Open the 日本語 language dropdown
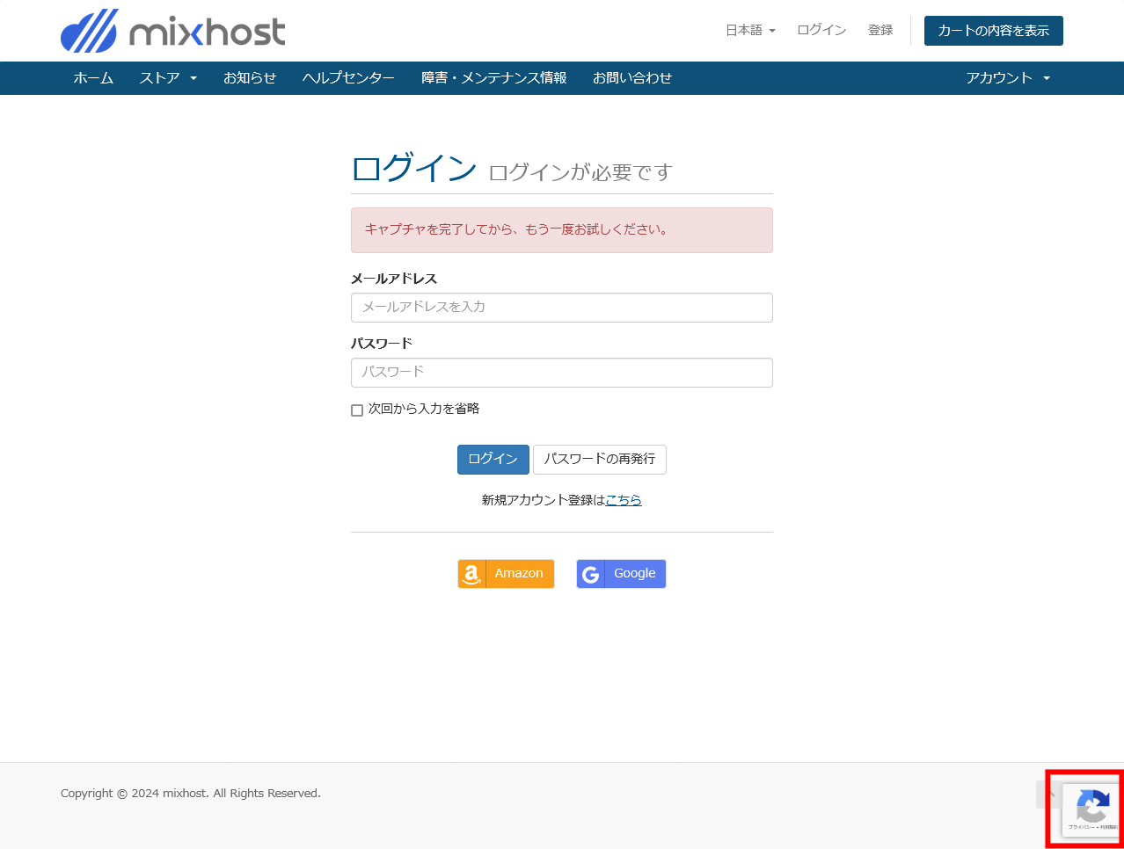The image size is (1124, 849). tap(750, 31)
